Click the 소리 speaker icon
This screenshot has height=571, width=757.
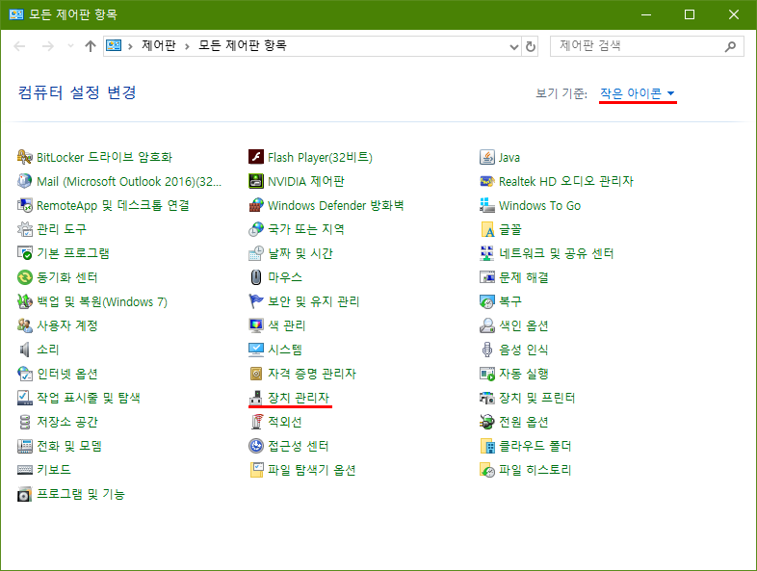pyautogui.click(x=25, y=349)
